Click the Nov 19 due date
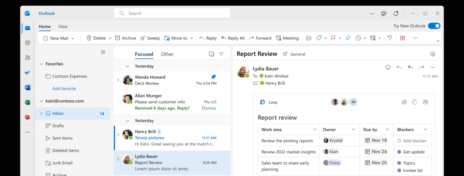 click(x=376, y=141)
